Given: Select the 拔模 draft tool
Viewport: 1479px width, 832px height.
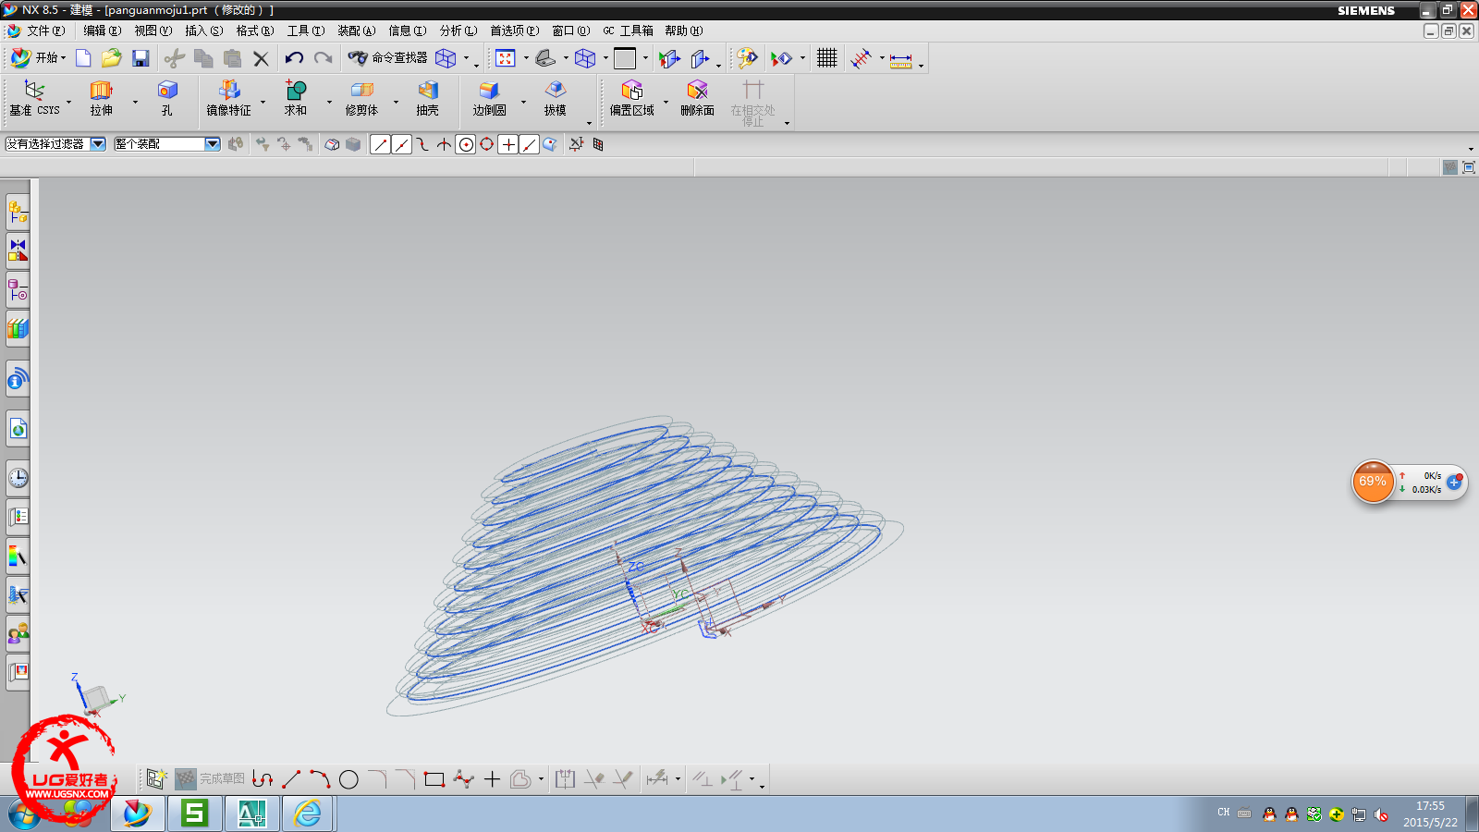Looking at the screenshot, I should 556,98.
